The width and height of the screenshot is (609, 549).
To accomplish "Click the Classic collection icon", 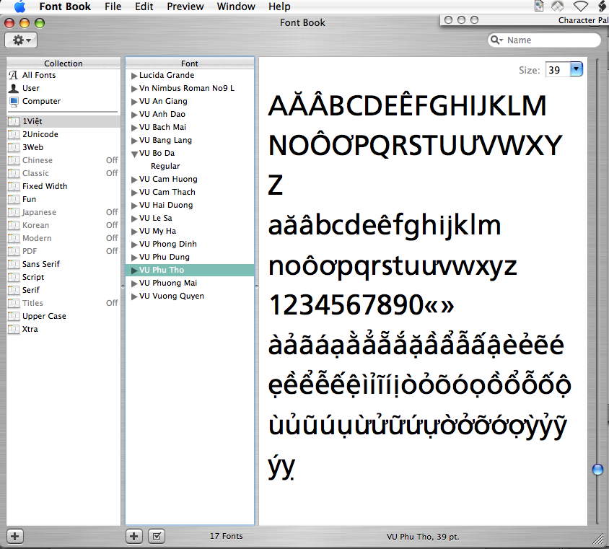I will tap(14, 173).
